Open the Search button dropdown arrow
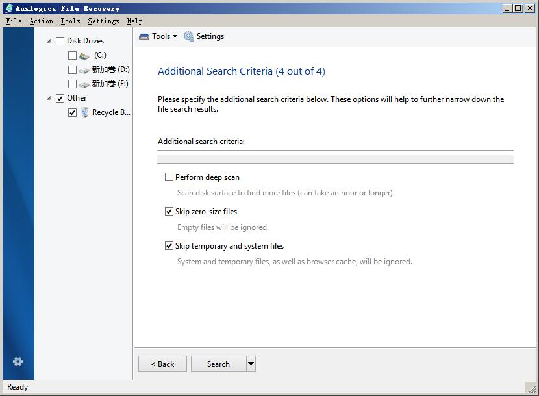 tap(251, 364)
